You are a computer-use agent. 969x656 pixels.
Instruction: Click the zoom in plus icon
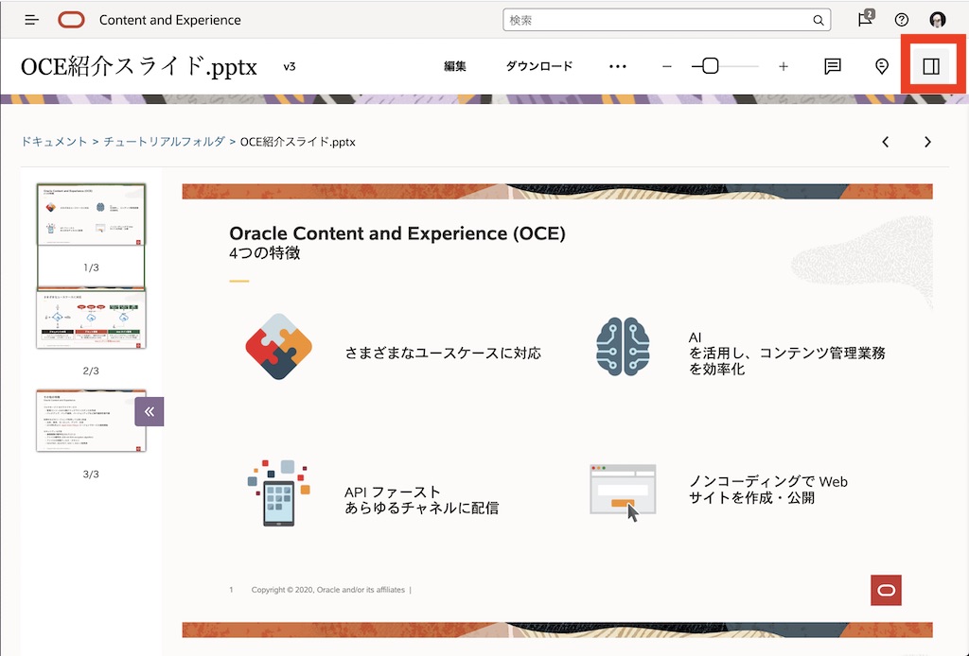(783, 66)
